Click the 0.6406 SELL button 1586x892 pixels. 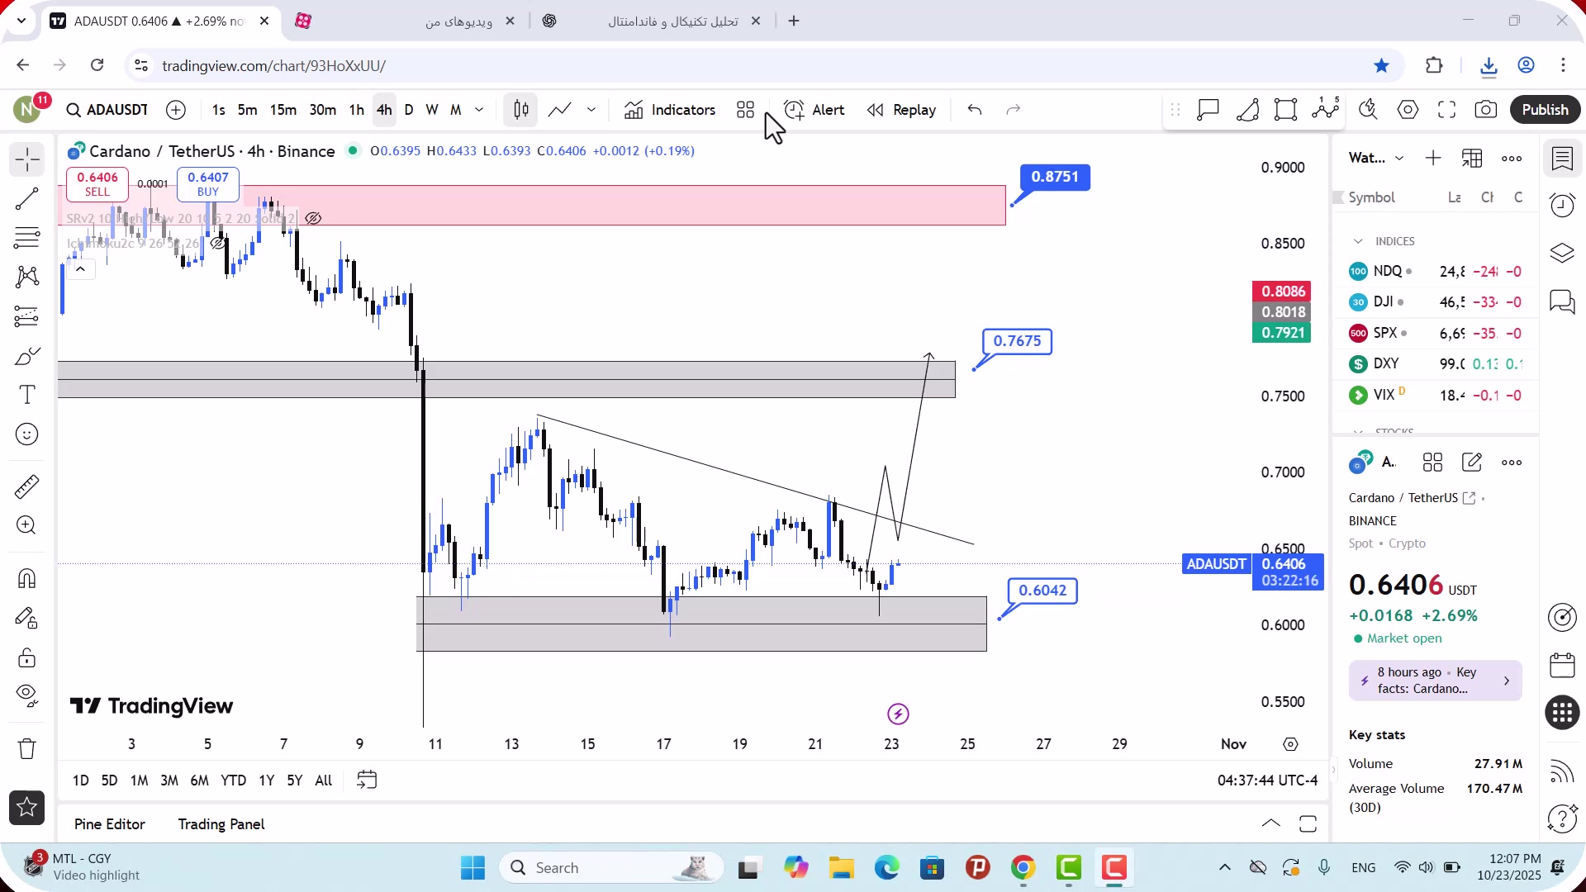(97, 184)
